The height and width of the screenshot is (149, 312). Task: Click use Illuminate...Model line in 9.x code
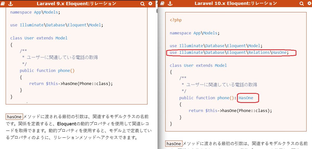coord(57,25)
